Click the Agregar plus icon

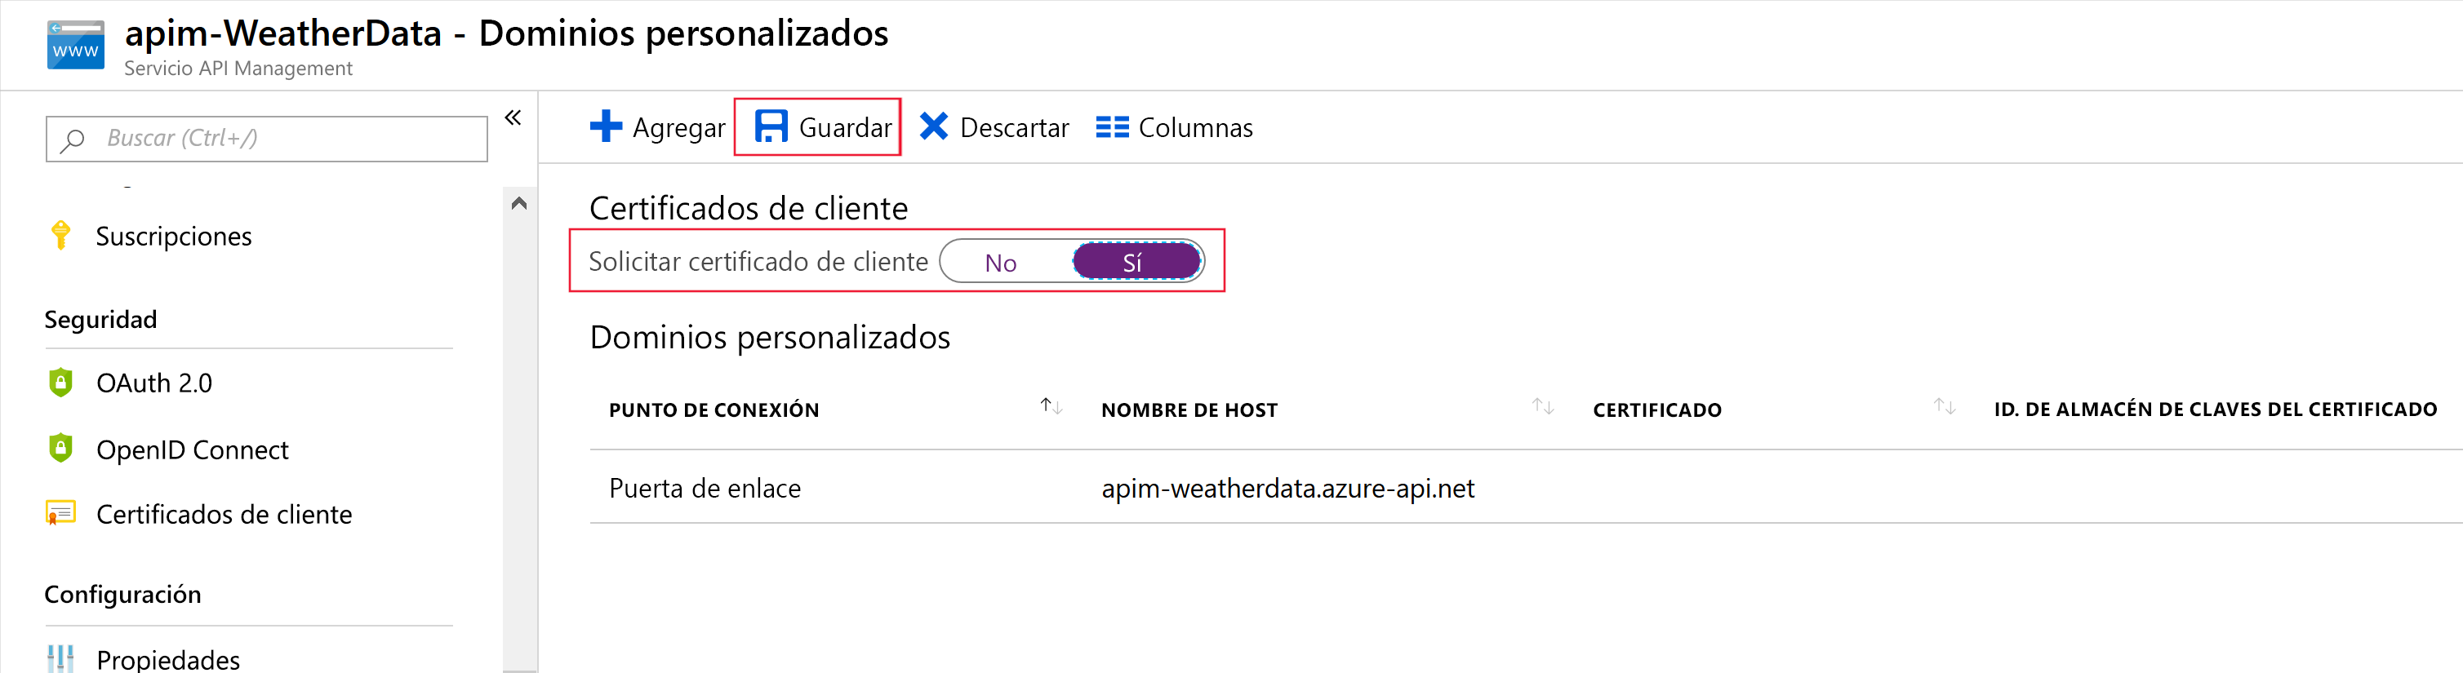(605, 126)
